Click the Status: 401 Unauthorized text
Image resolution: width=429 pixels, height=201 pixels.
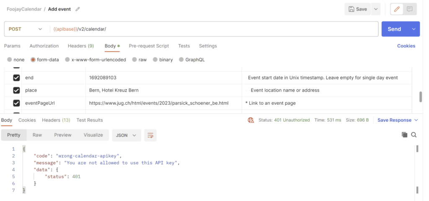point(284,120)
